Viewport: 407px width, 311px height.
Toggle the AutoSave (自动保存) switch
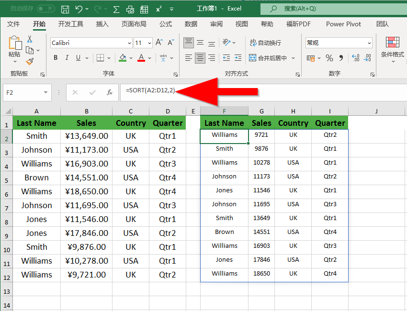pyautogui.click(x=46, y=9)
